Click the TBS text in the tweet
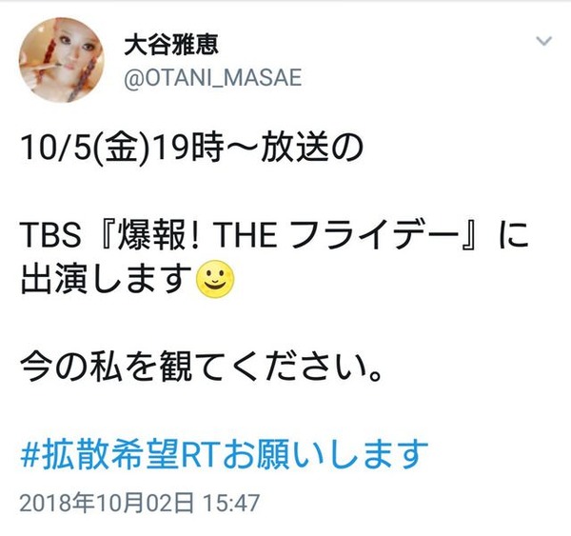 (50, 235)
